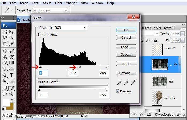Pick the set gray point eyedropper
187x120 pixels.
pyautogui.click(x=126, y=83)
